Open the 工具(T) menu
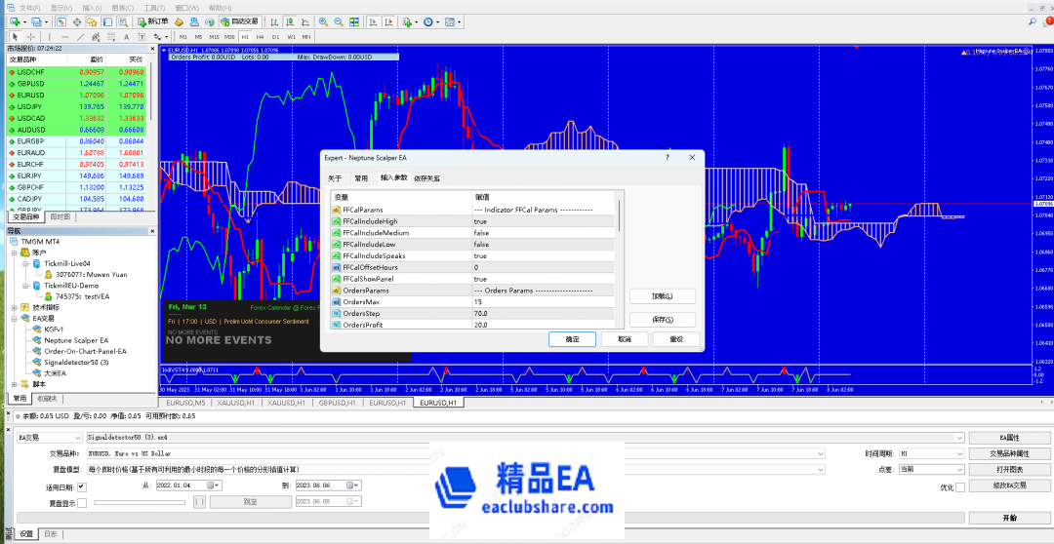The height and width of the screenshot is (544, 1054). coord(154,8)
